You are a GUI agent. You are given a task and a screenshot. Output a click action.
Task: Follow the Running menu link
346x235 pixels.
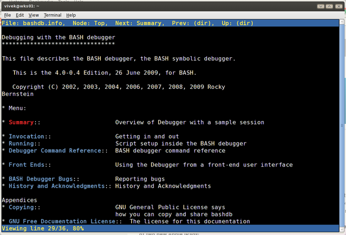[21, 143]
